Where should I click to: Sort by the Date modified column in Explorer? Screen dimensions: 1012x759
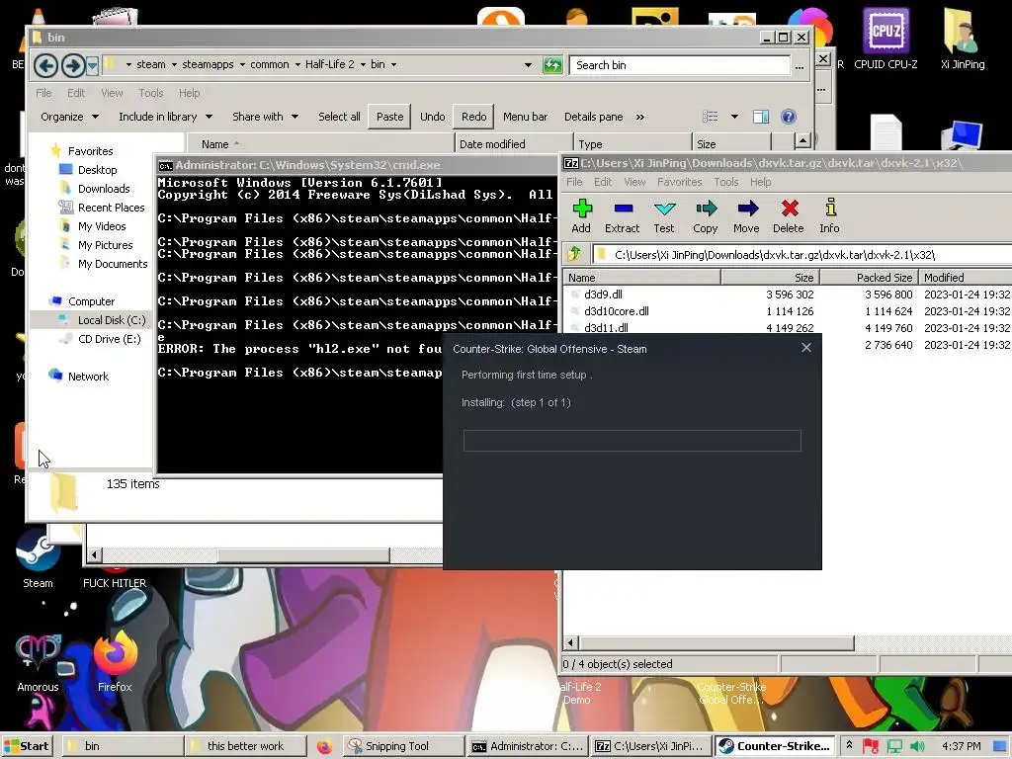[514, 144]
